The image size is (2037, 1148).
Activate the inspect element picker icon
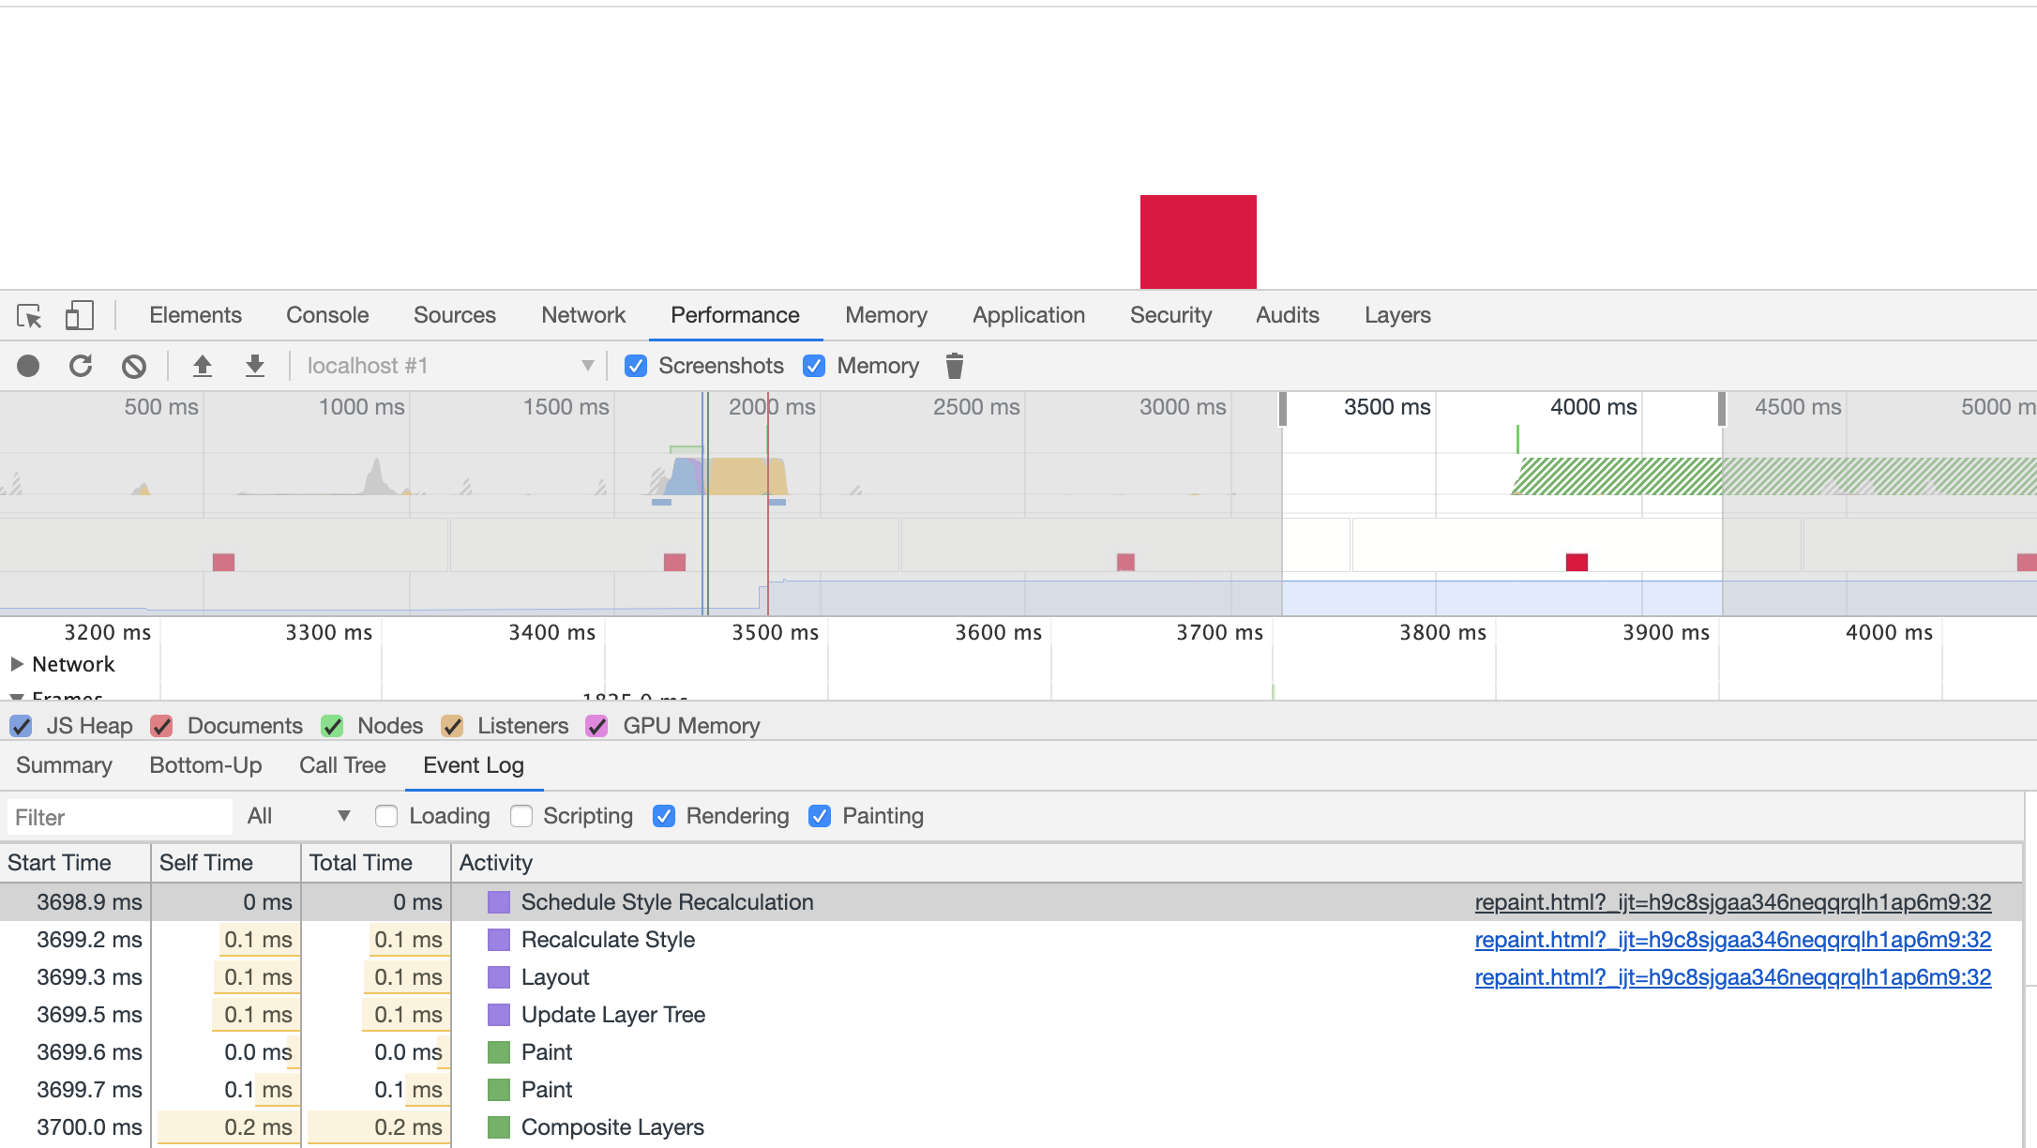tap(29, 316)
